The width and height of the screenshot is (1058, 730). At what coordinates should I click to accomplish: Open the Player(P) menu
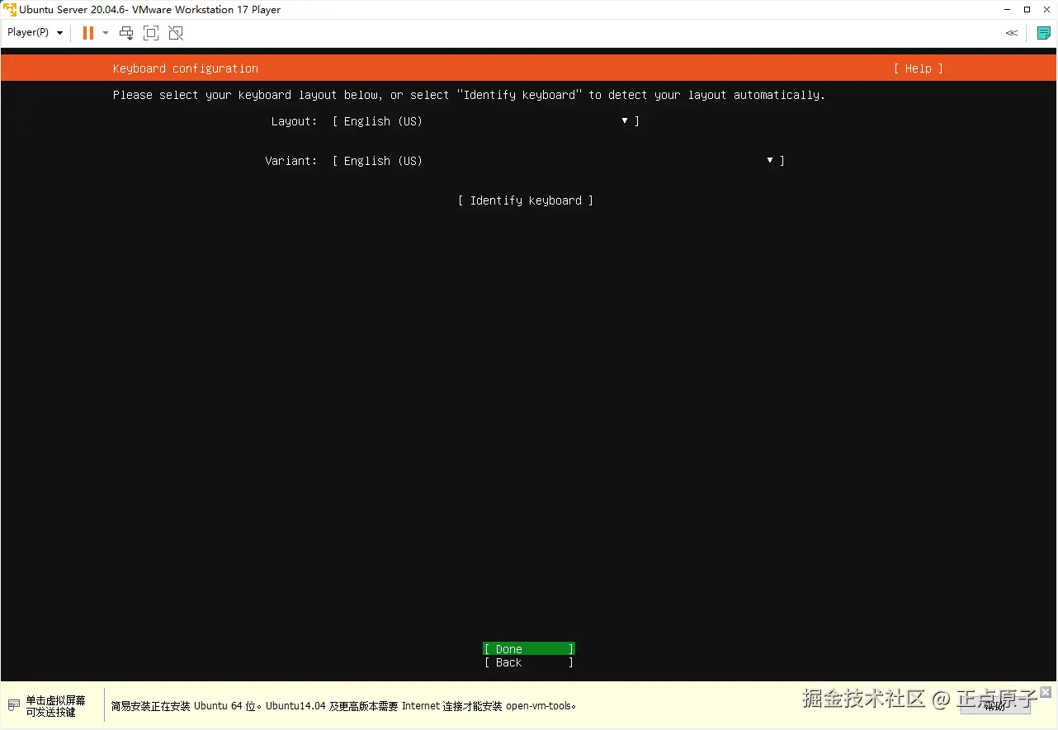click(x=35, y=33)
